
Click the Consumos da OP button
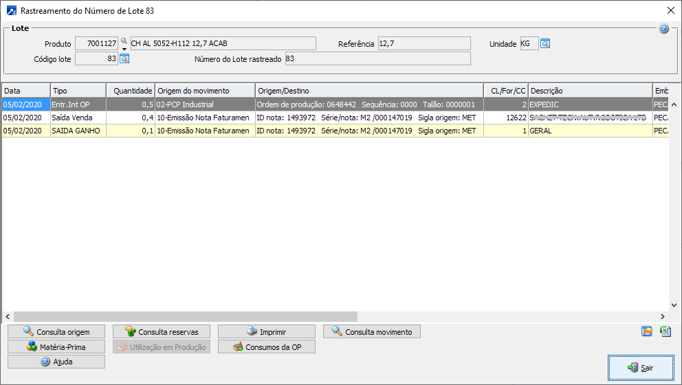pyautogui.click(x=267, y=346)
